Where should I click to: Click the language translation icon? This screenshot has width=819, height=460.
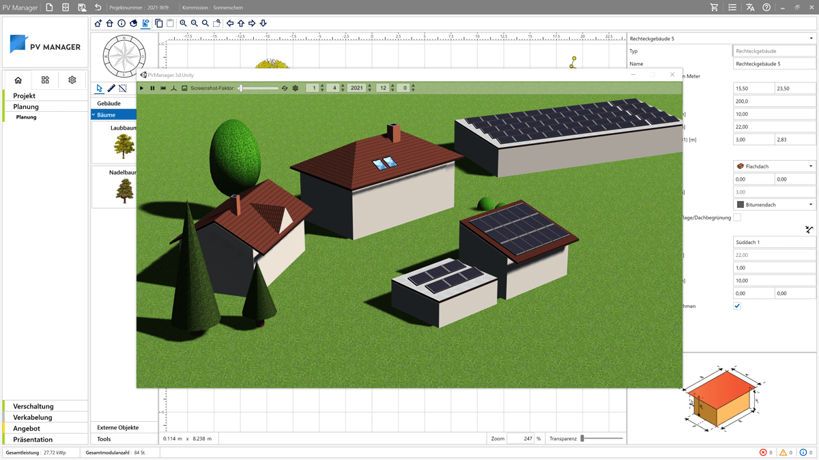click(751, 7)
